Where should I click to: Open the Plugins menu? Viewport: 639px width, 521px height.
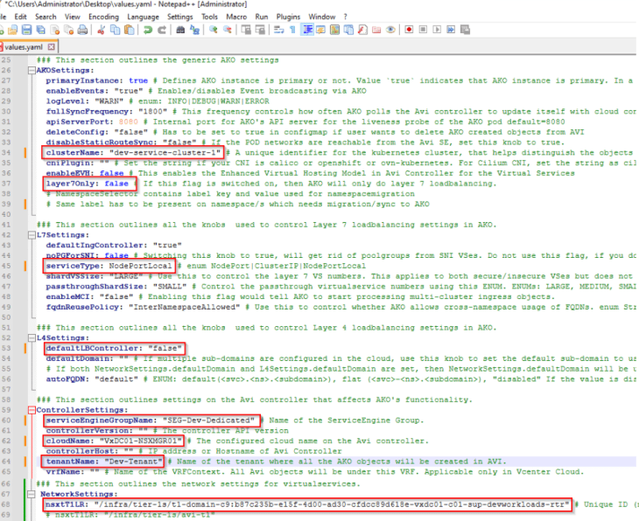tap(290, 17)
